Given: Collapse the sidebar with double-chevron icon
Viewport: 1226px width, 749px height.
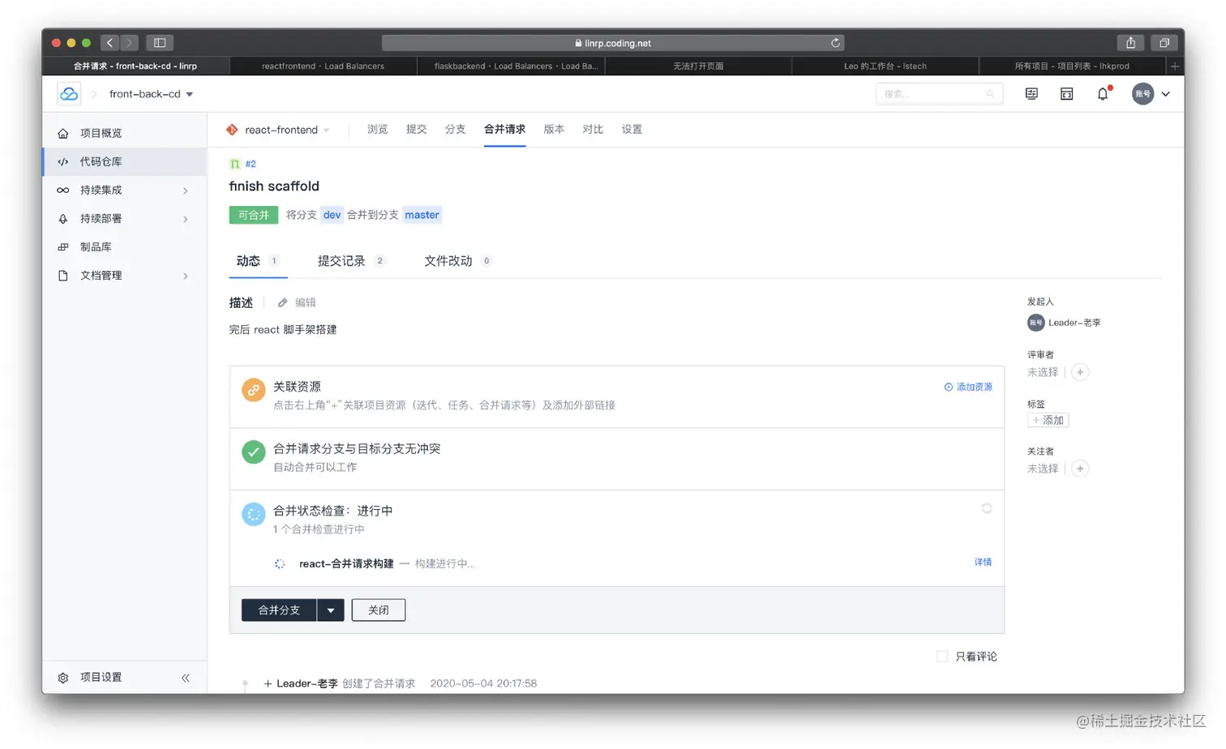Looking at the screenshot, I should pos(186,678).
